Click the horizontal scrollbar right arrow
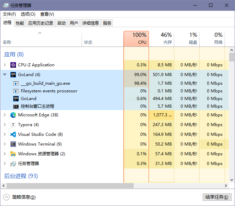This screenshot has height=206, width=235. click(x=226, y=186)
